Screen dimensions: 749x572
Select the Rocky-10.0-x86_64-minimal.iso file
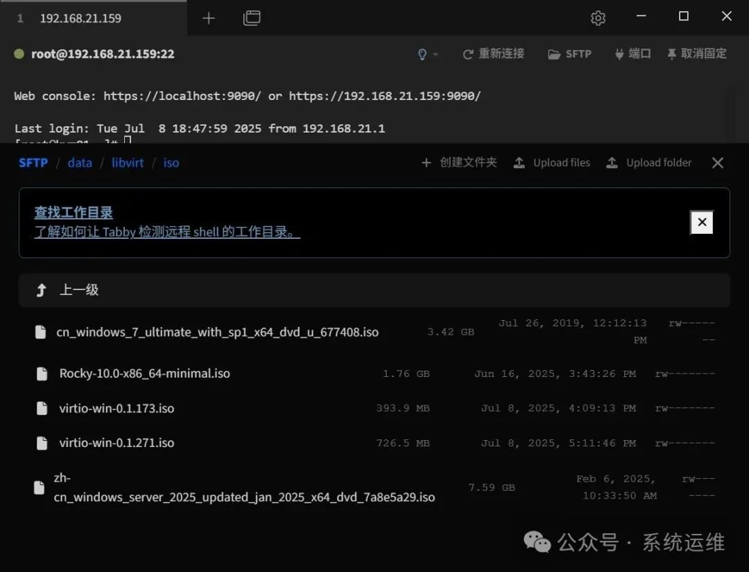pos(144,373)
